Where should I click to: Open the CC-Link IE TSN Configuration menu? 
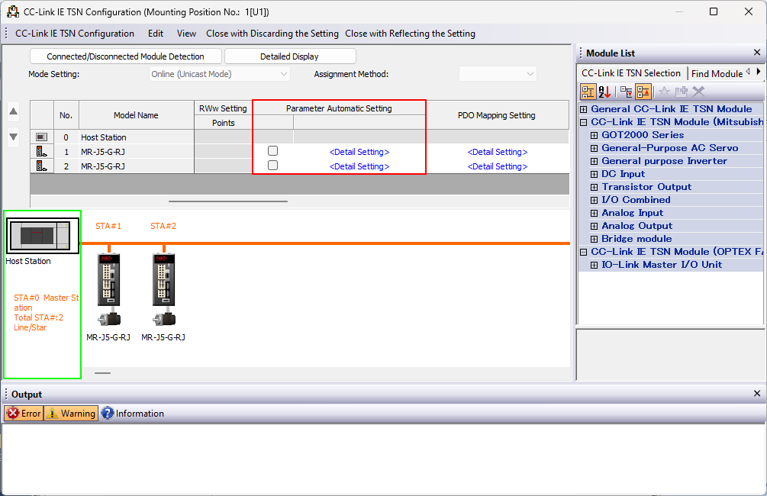(x=75, y=34)
